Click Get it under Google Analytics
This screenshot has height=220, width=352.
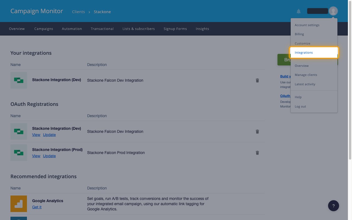click(x=37, y=207)
